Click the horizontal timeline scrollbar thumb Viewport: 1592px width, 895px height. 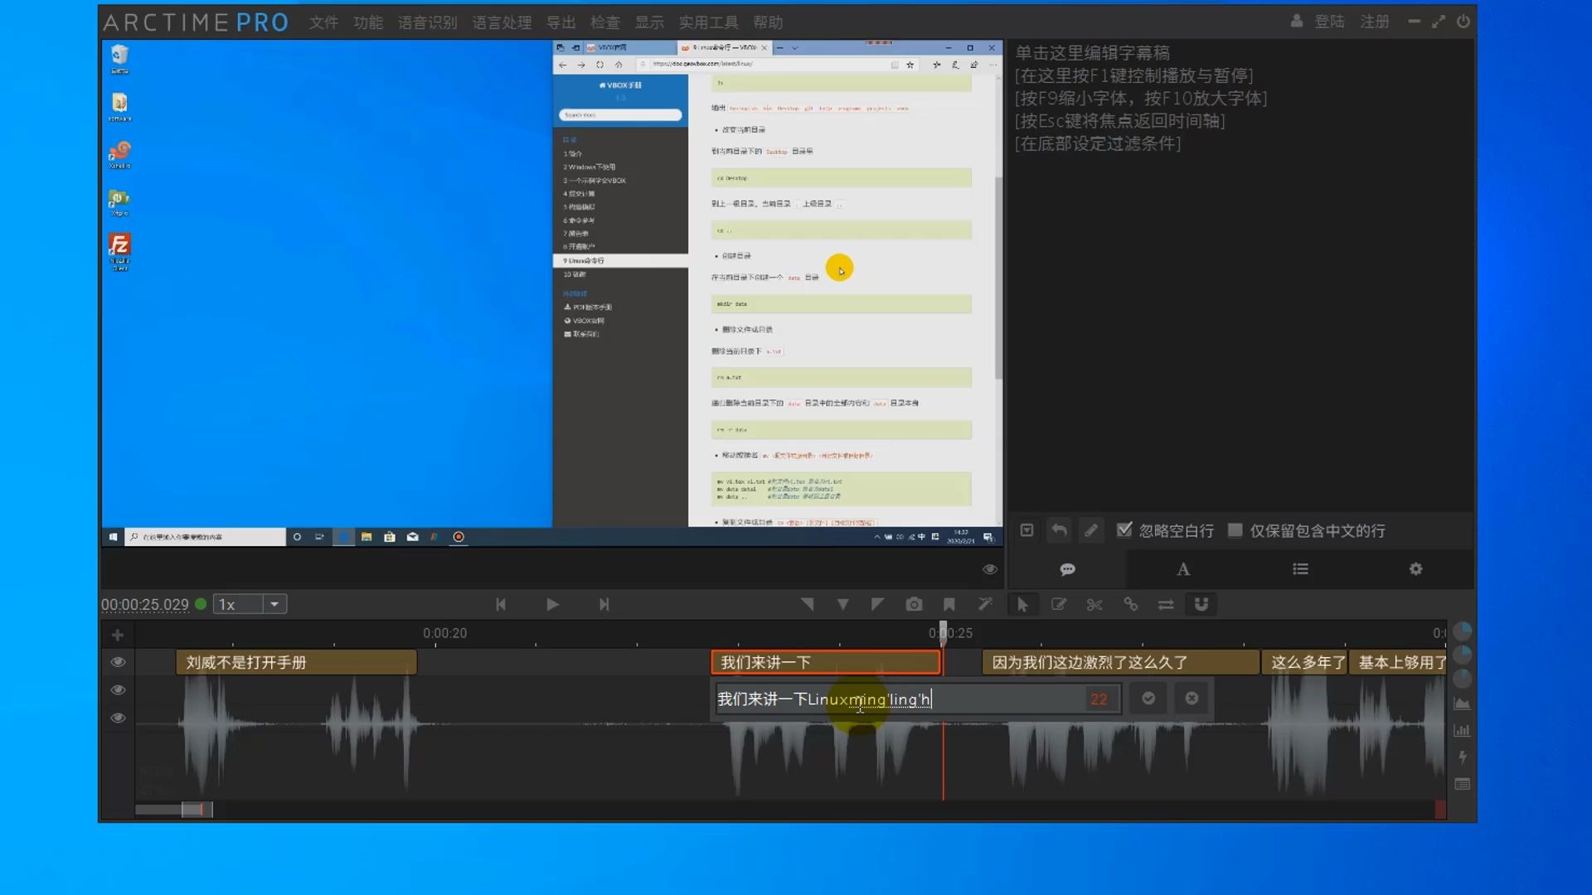pyautogui.click(x=197, y=809)
